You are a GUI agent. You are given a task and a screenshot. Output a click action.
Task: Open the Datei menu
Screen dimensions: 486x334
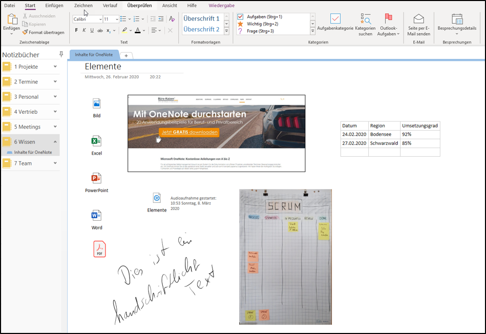click(x=10, y=6)
